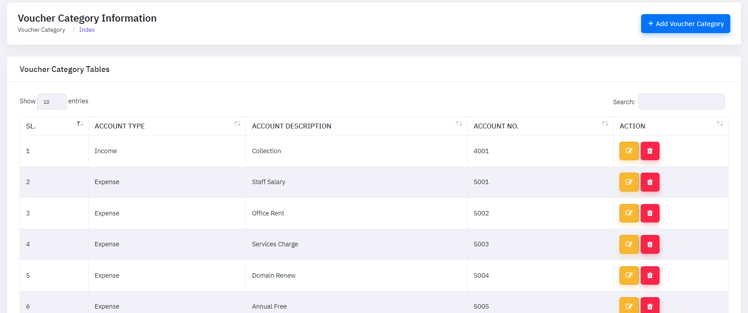Edit the Services Charge entry

coord(629,244)
